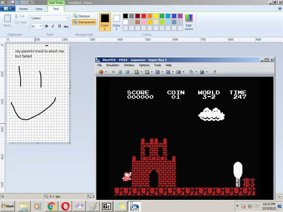Pick the purple color swatch
This screenshot has height=212, width=283.
pyautogui.click(x=180, y=16)
